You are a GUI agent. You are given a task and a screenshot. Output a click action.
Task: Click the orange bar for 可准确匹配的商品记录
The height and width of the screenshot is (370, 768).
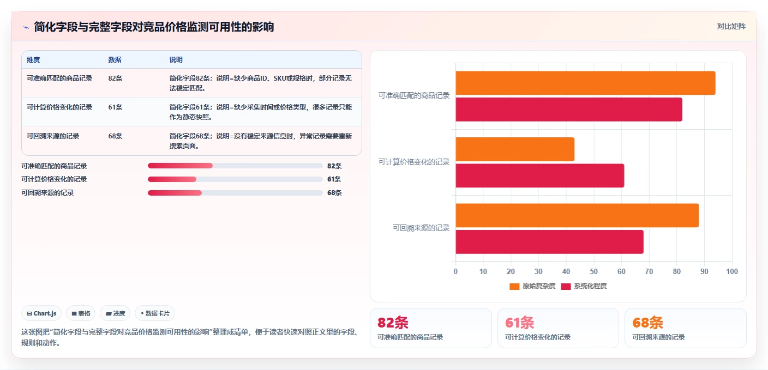(585, 83)
